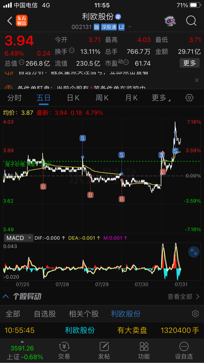Open the 功能 functions icon
The height and width of the screenshot is (363, 204).
tap(144, 351)
